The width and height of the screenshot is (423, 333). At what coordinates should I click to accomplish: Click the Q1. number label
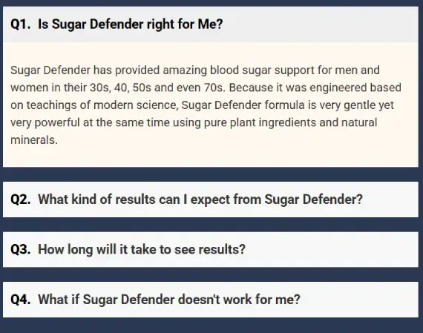pyautogui.click(x=21, y=24)
